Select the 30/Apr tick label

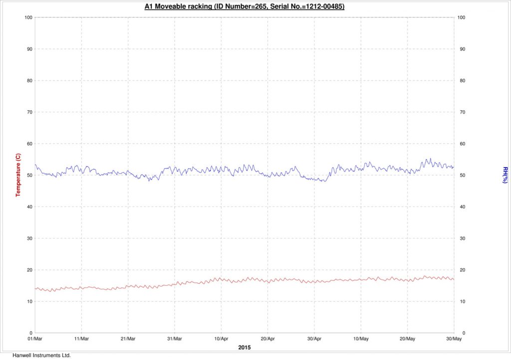click(x=313, y=338)
